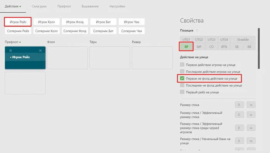Open the Настройки tab
Screen dimensions: 270x153
pos(117,7)
